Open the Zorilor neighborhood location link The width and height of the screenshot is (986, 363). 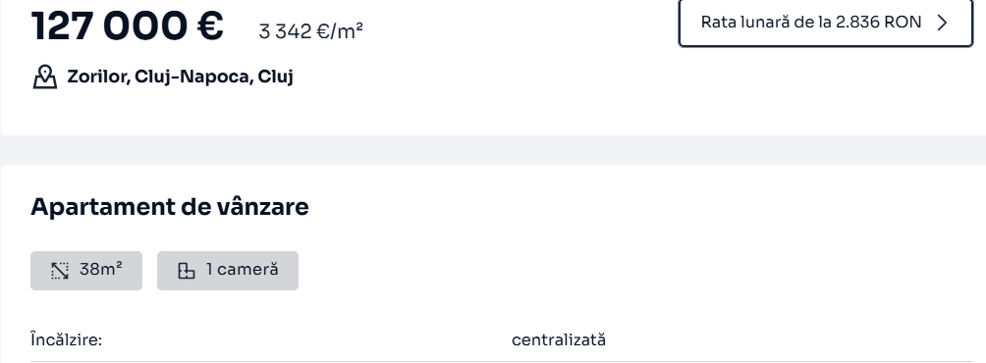point(99,77)
